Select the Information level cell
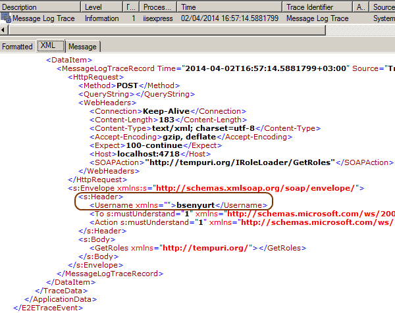 click(x=102, y=19)
